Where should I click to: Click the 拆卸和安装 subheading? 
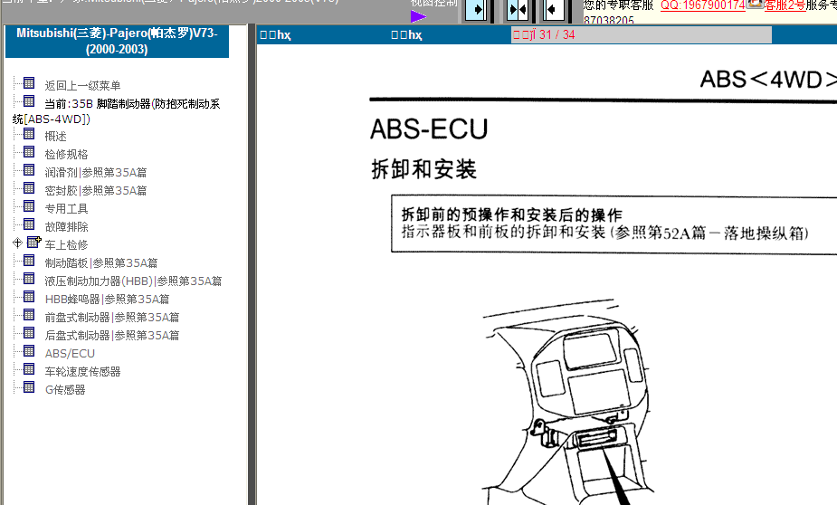(x=423, y=170)
